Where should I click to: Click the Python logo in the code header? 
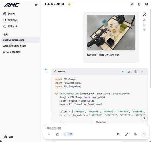tap(55, 71)
